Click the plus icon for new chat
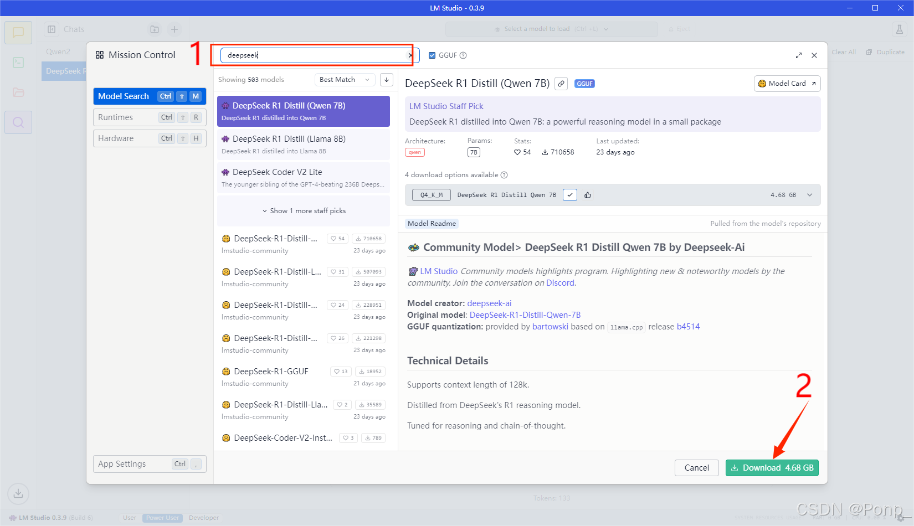Viewport: 914px width, 526px height. pos(174,29)
